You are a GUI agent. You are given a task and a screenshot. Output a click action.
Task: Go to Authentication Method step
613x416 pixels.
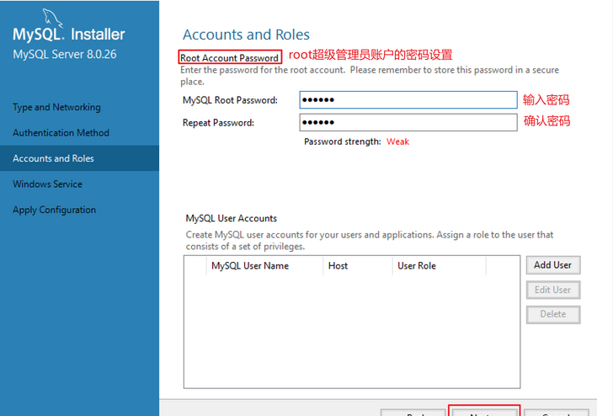[x=61, y=133]
